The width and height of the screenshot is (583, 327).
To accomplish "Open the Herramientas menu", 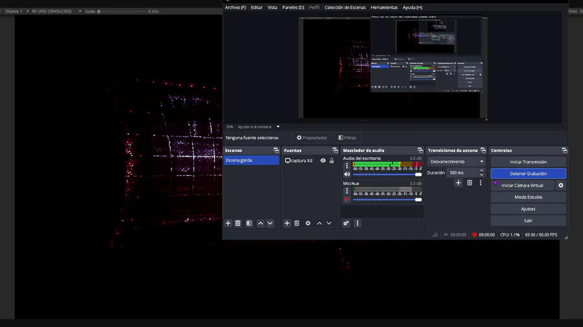I will coord(384,8).
